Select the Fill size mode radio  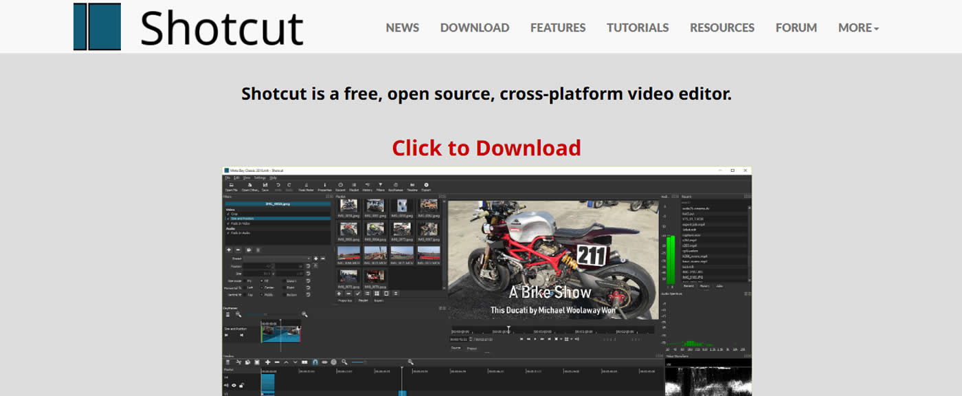tap(262, 280)
